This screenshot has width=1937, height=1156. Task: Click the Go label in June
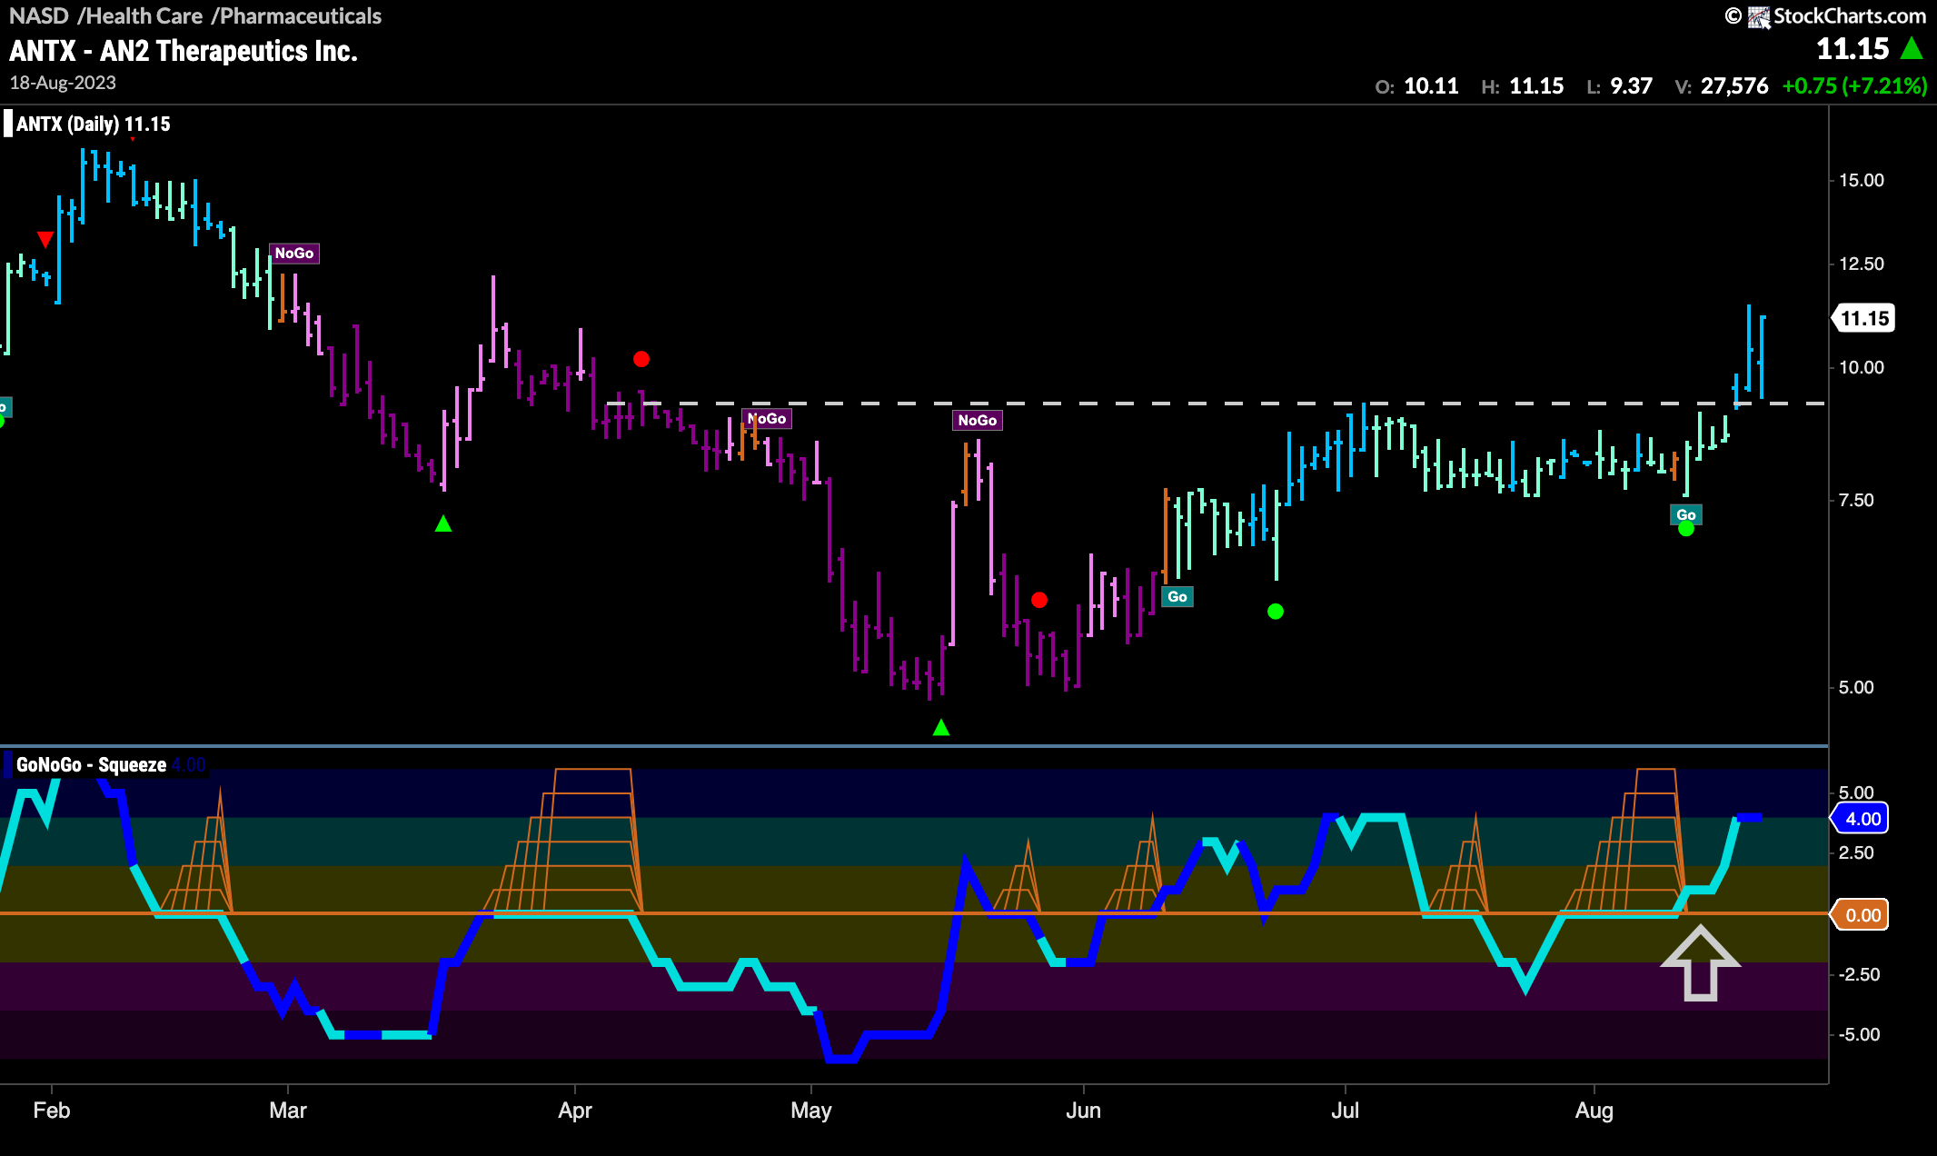(x=1177, y=597)
